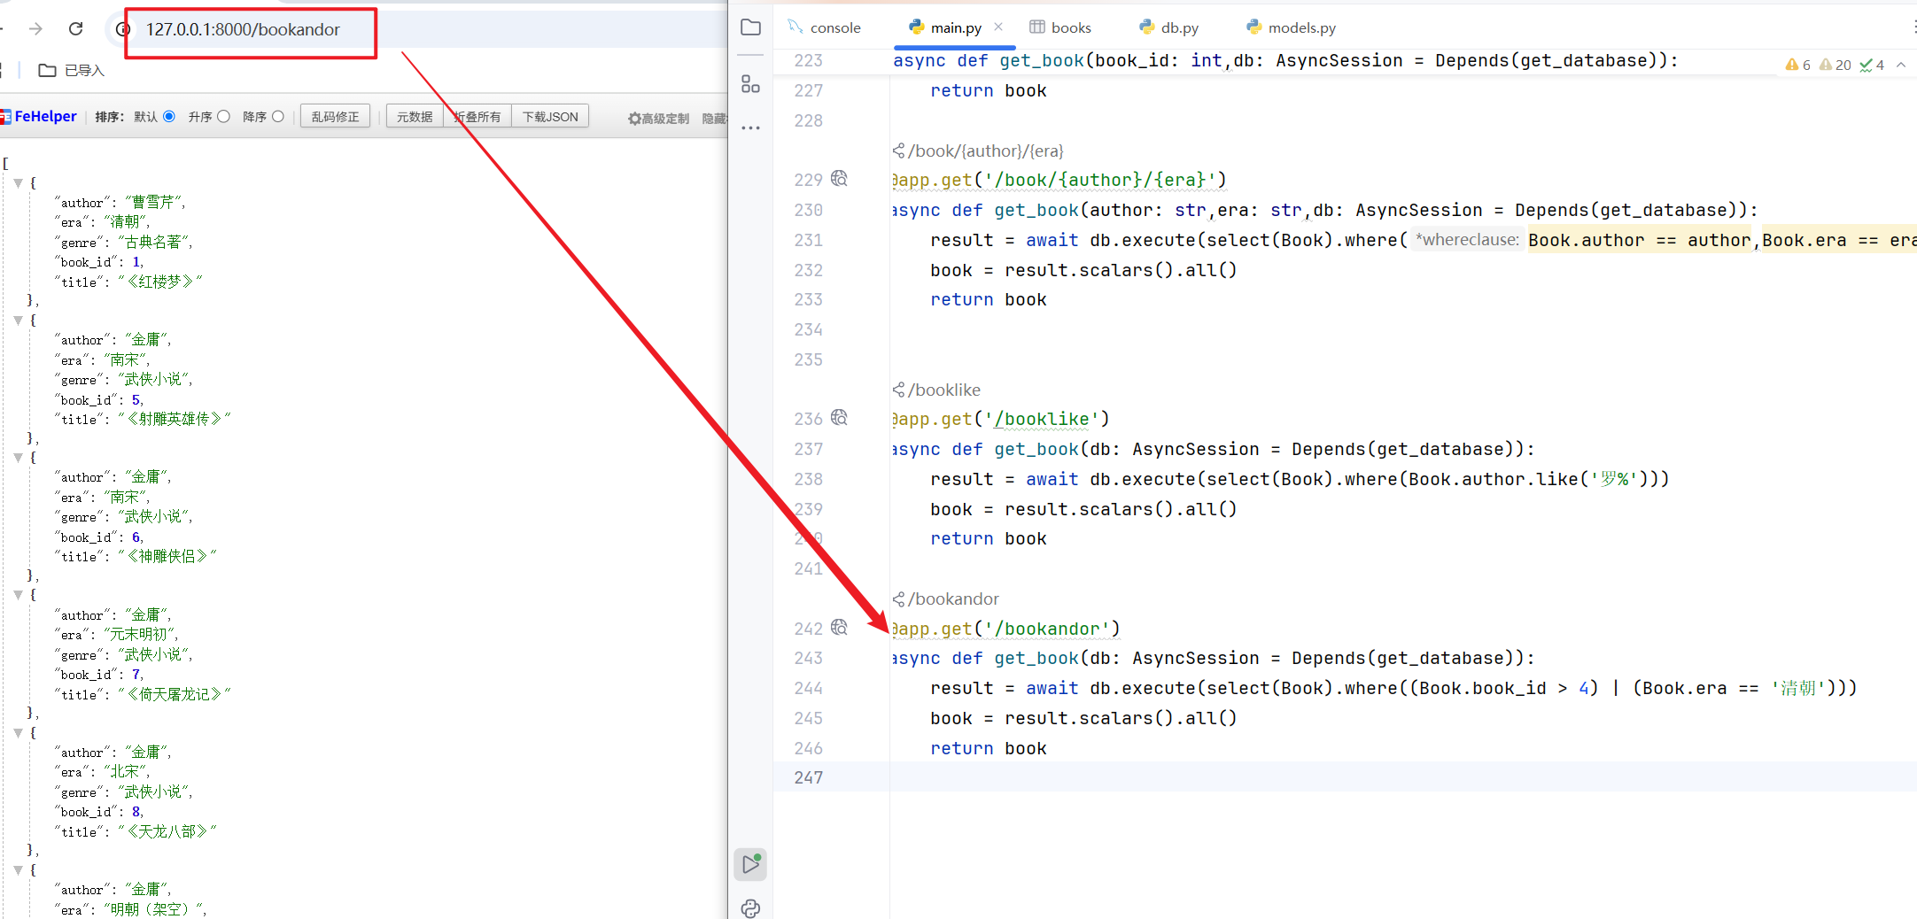
Task: Click the 下载JSON button
Action: (x=550, y=117)
